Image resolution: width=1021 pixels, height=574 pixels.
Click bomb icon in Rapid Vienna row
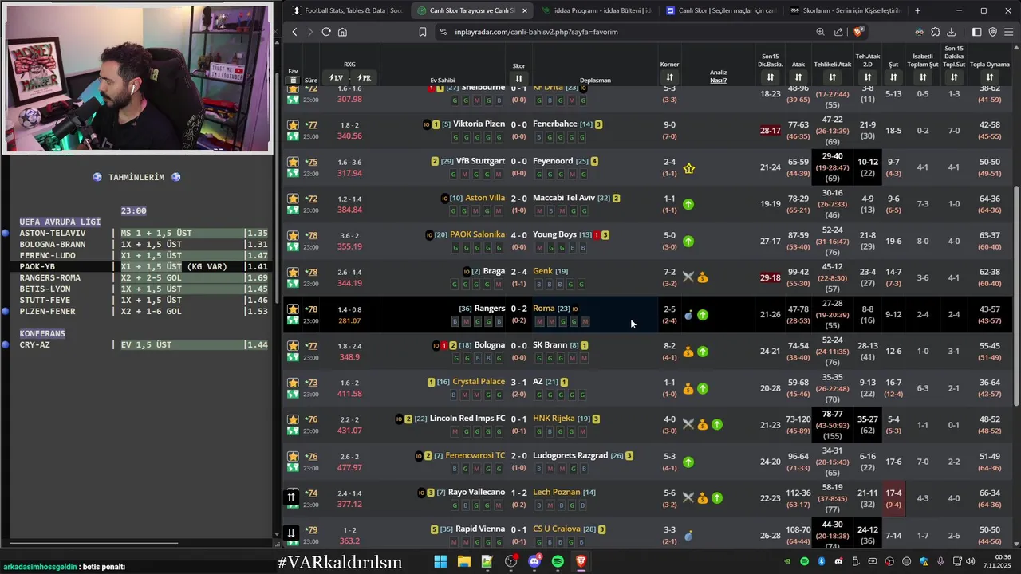point(688,536)
